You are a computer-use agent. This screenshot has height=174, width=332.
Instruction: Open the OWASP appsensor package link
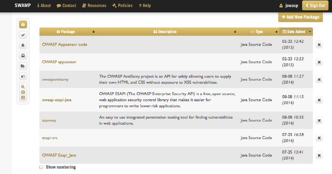(x=59, y=62)
